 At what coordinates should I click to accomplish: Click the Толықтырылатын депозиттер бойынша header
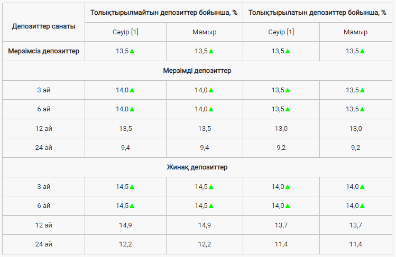[x=317, y=13]
